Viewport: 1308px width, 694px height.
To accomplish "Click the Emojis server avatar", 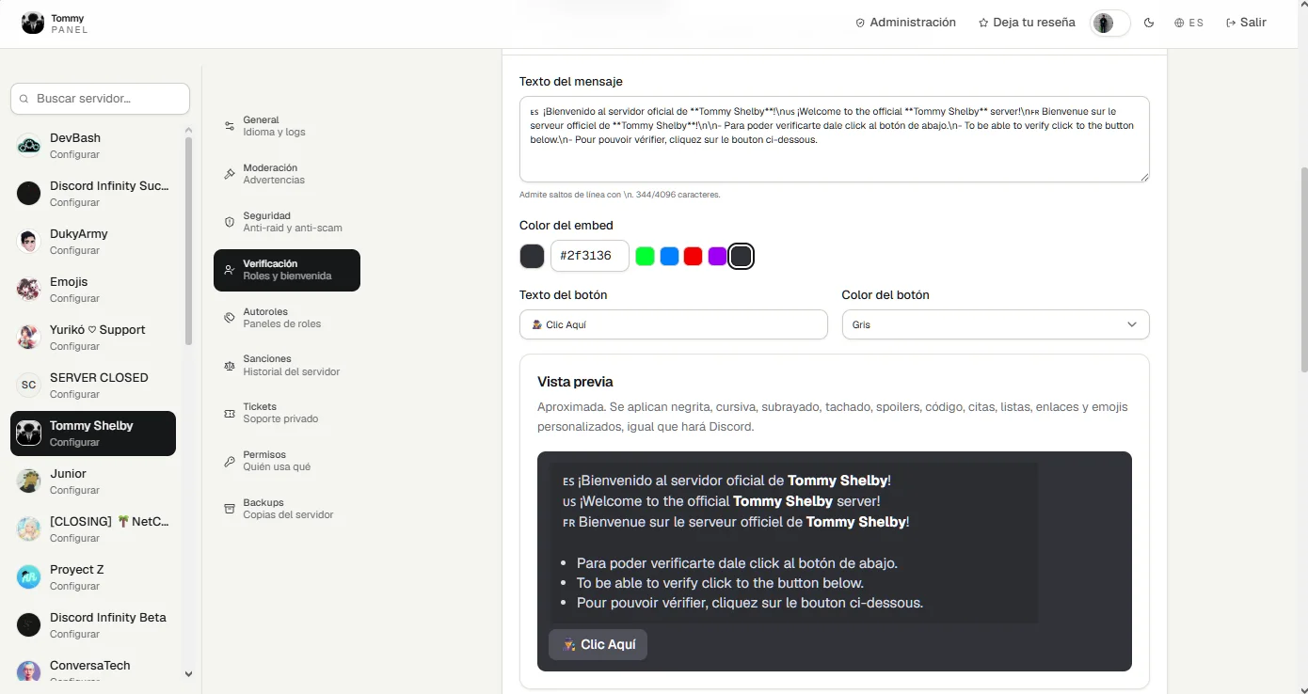I will pyautogui.click(x=29, y=290).
